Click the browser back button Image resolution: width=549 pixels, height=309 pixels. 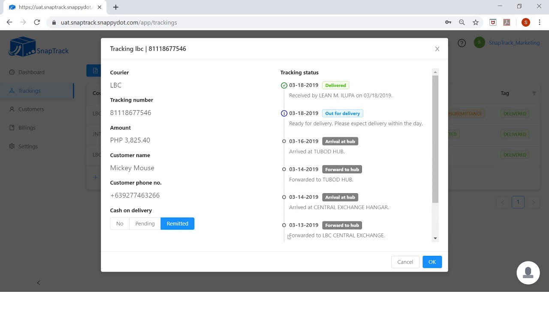[x=9, y=22]
